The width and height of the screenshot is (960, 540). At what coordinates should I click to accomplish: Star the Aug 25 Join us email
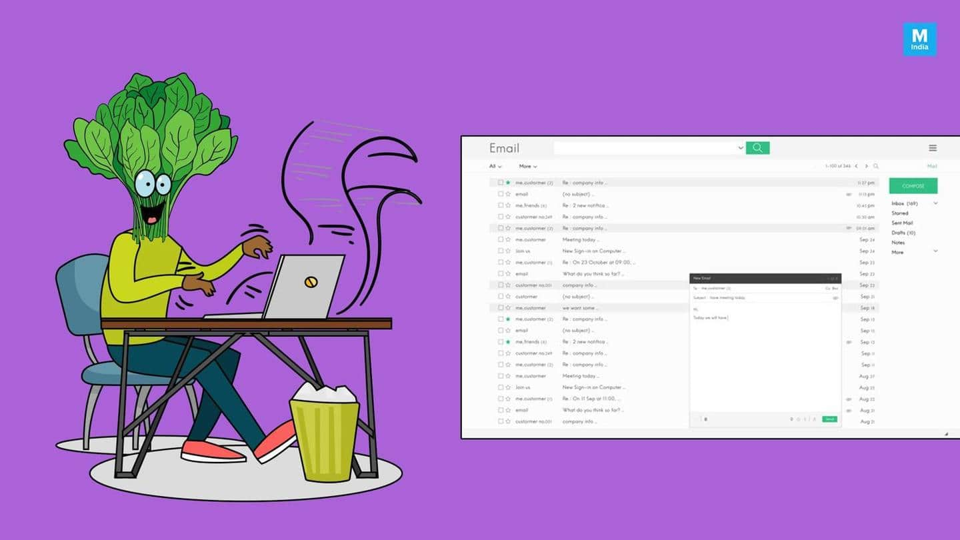(508, 387)
